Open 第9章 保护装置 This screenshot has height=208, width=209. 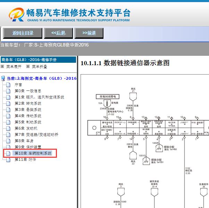pos(28,147)
